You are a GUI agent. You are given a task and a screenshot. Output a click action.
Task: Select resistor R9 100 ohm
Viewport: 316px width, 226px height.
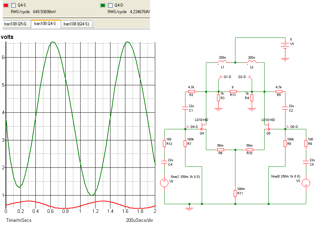point(306,144)
